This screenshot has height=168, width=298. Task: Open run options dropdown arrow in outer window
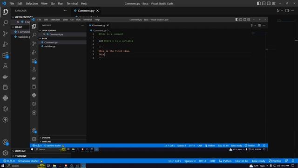pos(282,11)
